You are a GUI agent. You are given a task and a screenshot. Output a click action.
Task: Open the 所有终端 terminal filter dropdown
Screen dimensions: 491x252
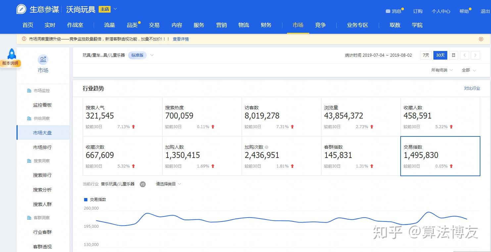pos(442,70)
